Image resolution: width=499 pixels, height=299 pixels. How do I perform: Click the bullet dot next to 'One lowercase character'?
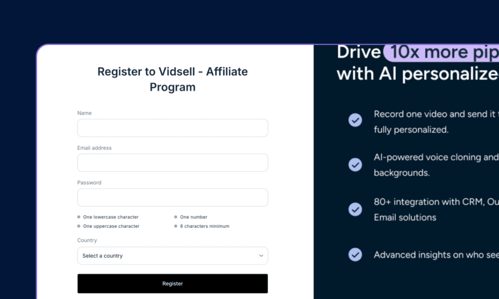point(79,217)
